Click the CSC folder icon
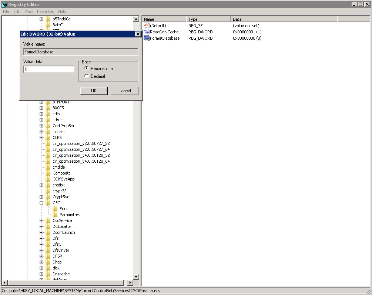This screenshot has height=295, width=372. 48,203
